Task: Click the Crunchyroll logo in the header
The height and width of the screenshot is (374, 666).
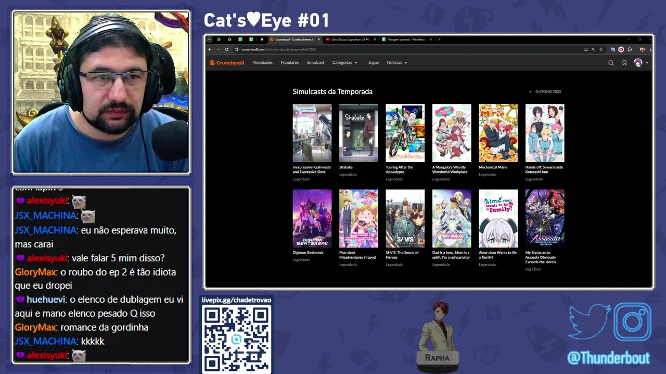Action: (227, 63)
